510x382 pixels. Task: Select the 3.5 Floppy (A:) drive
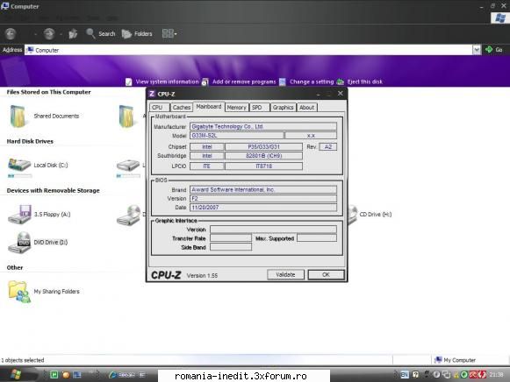39,214
